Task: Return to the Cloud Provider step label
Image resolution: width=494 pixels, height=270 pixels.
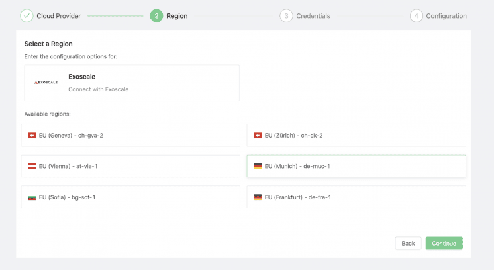Action: 58,16
